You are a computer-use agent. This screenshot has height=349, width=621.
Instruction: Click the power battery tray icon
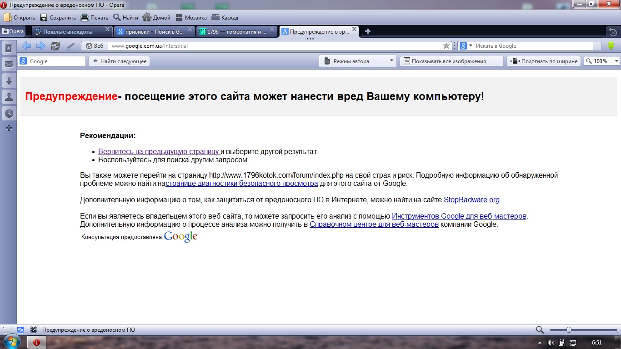click(562, 343)
